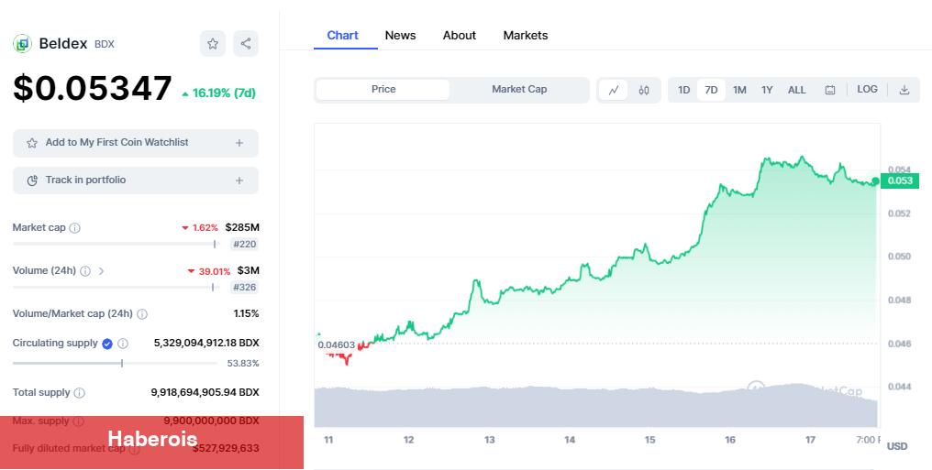The image size is (932, 470).
Task: Toggle chart to Price view
Action: (x=383, y=90)
